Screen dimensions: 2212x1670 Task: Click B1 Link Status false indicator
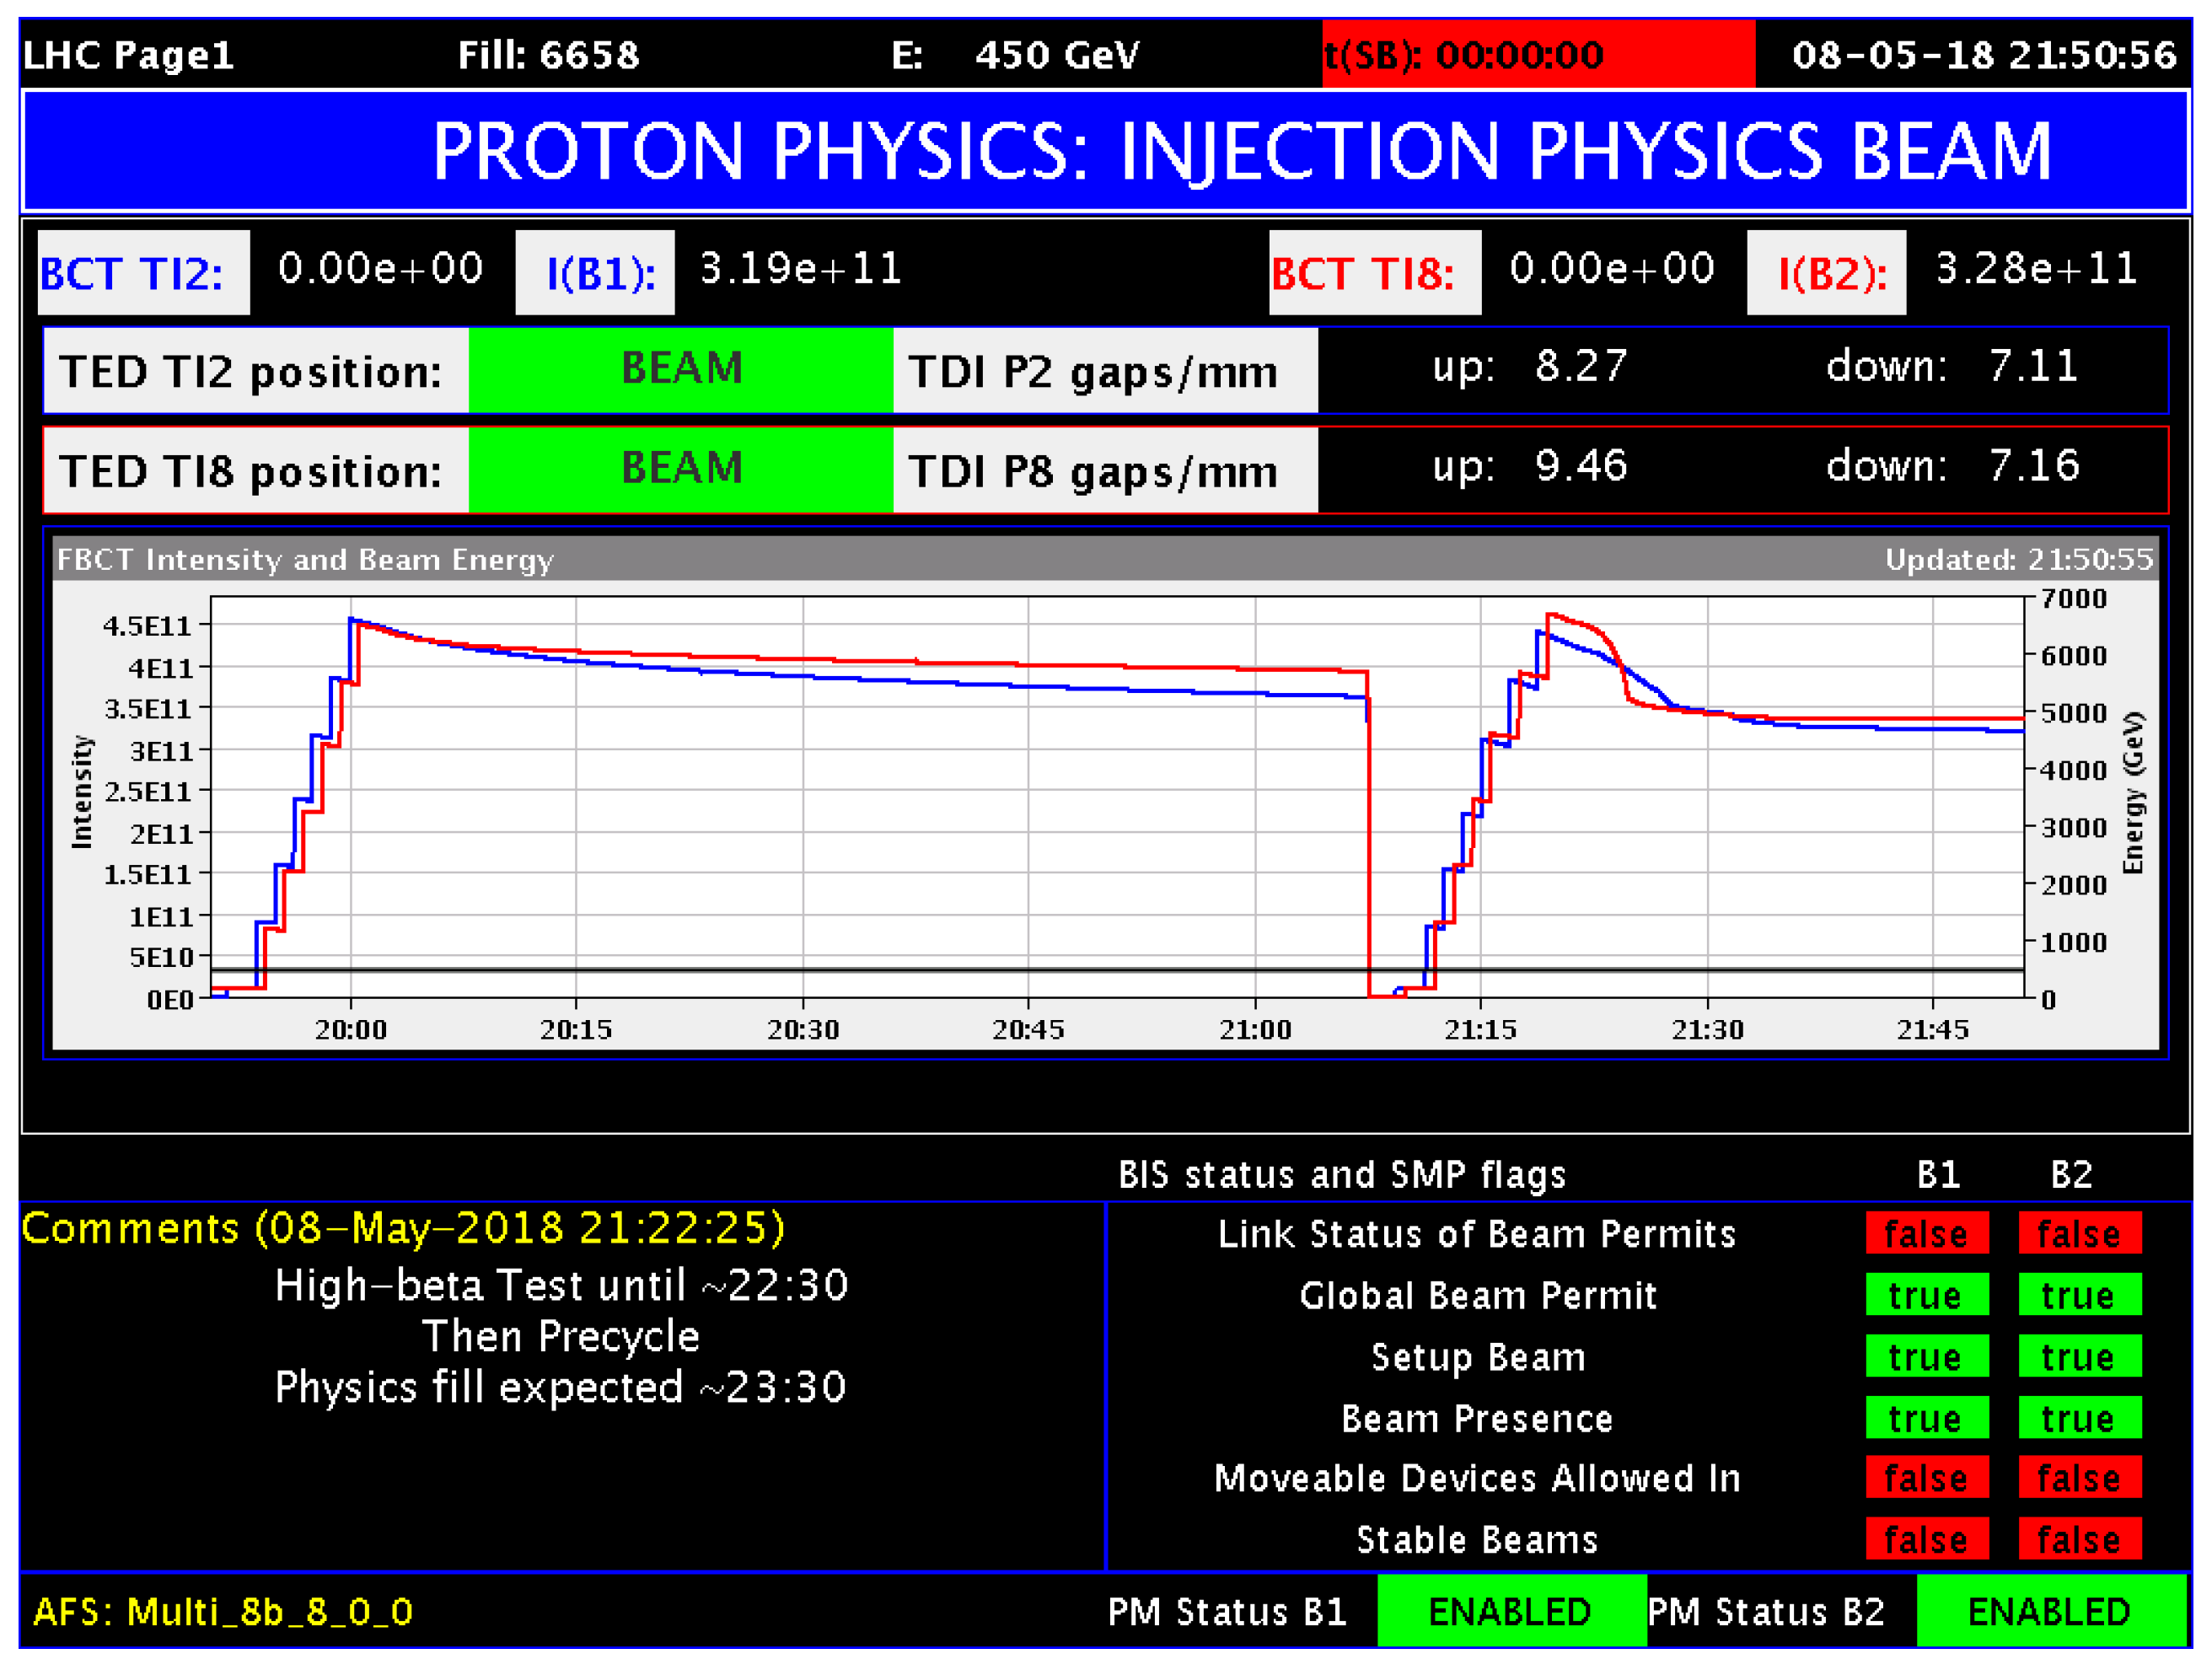click(1926, 1233)
